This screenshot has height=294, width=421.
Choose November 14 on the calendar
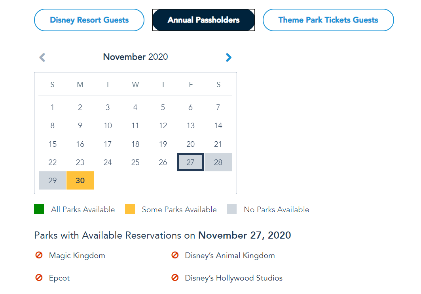218,126
